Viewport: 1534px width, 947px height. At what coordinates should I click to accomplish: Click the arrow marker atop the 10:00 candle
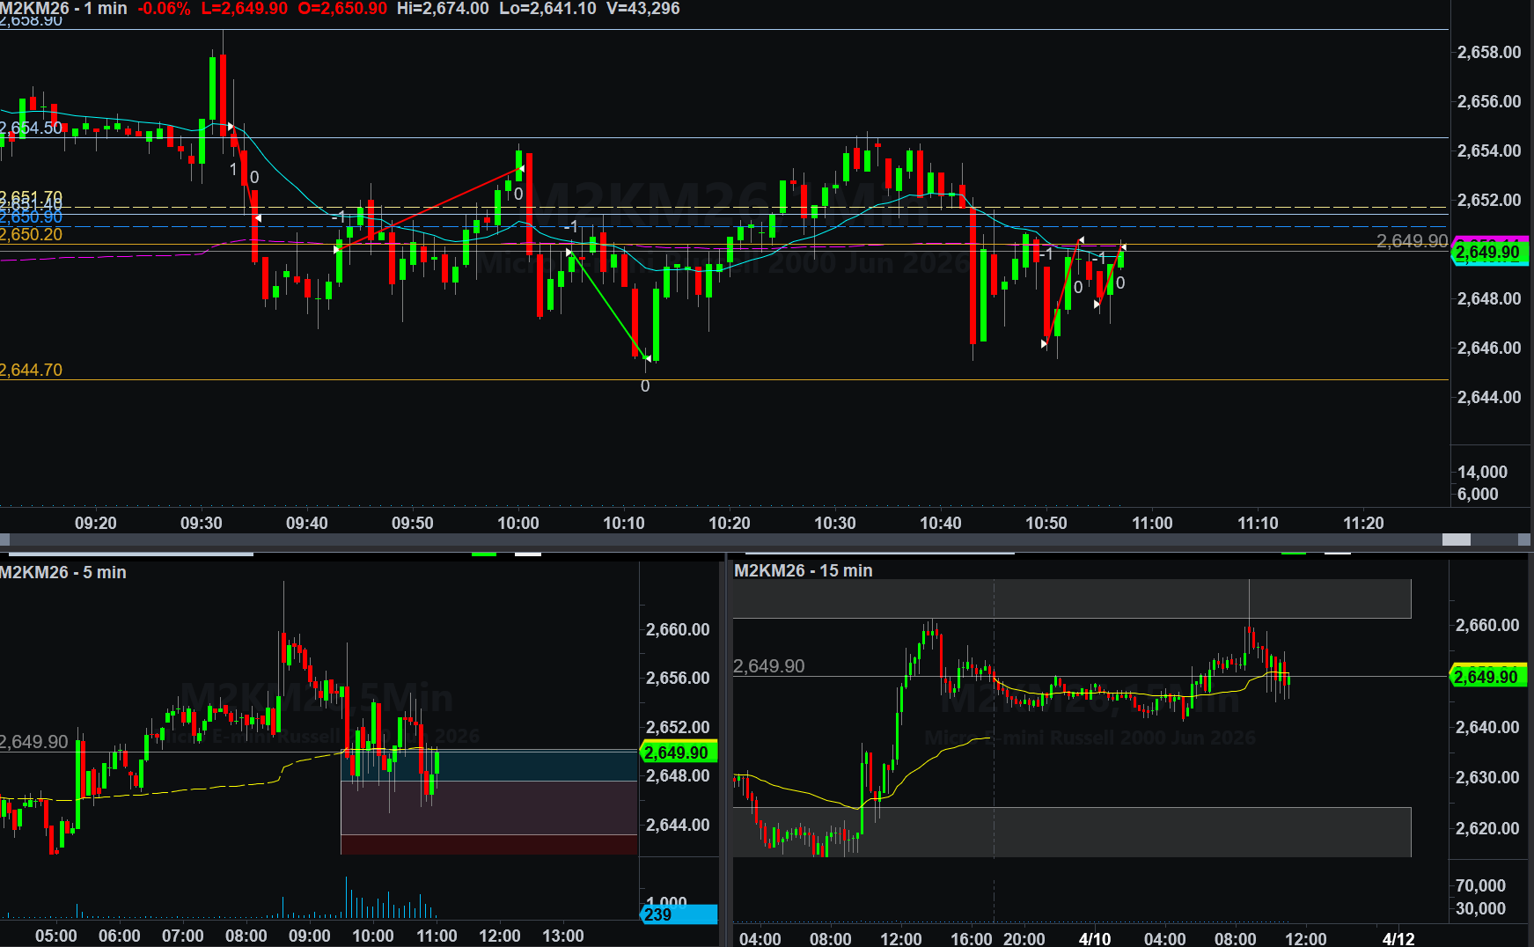click(x=520, y=168)
